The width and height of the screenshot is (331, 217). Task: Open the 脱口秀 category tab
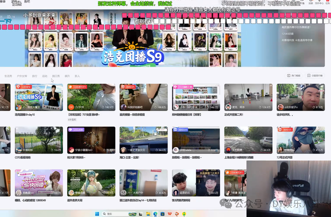[56, 76]
